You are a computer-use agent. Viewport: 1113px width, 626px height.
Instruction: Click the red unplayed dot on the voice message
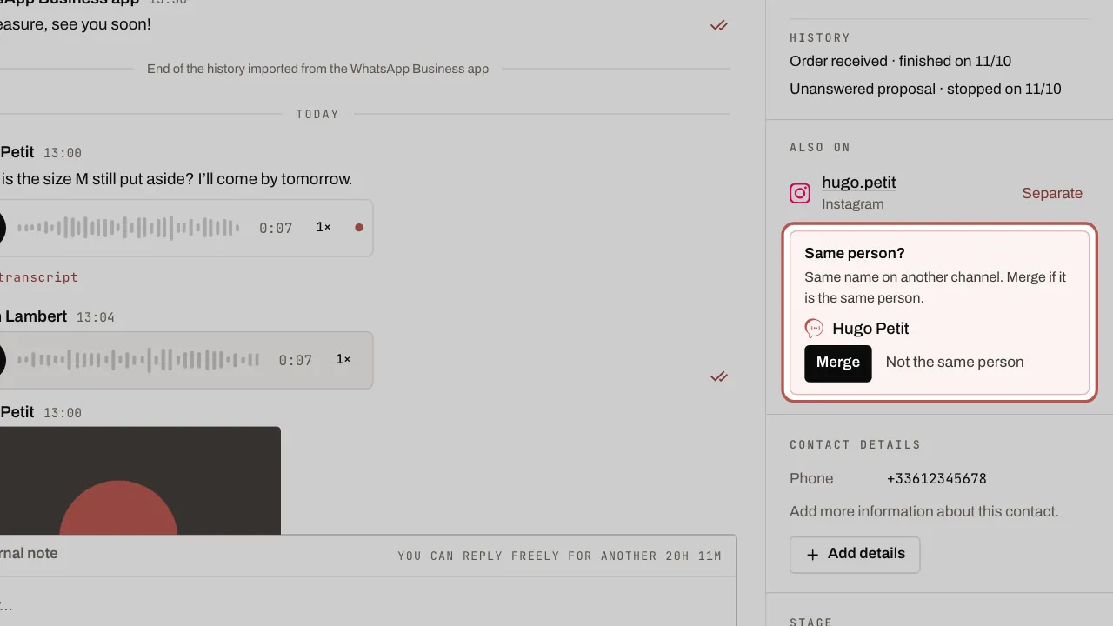point(359,228)
